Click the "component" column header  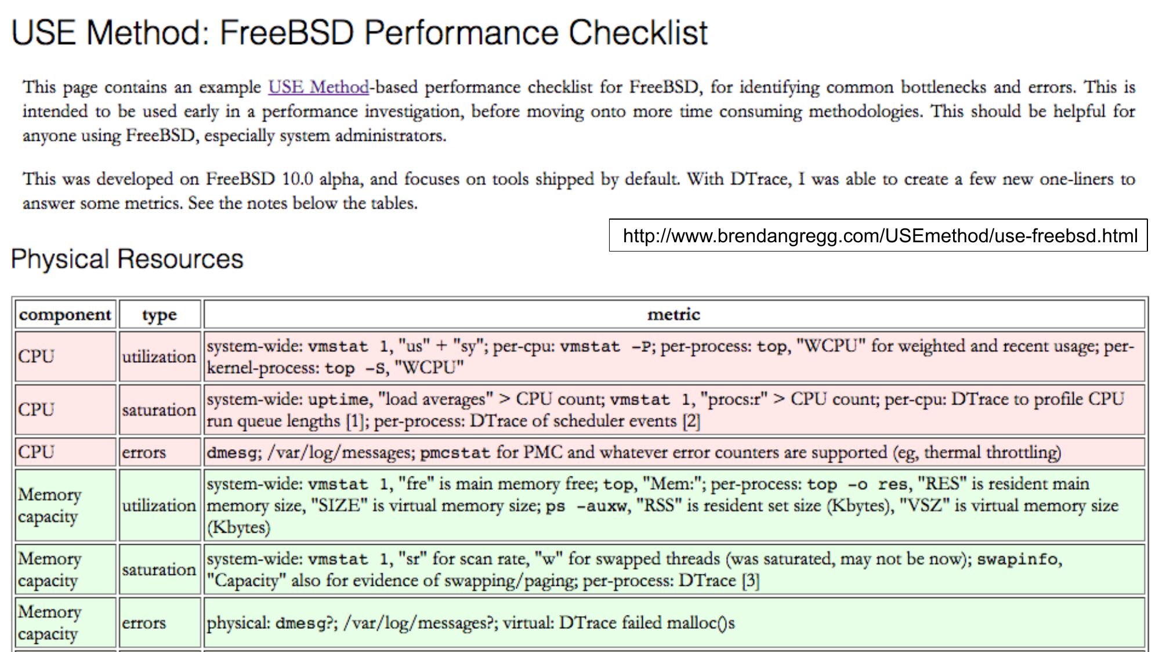[x=65, y=314]
